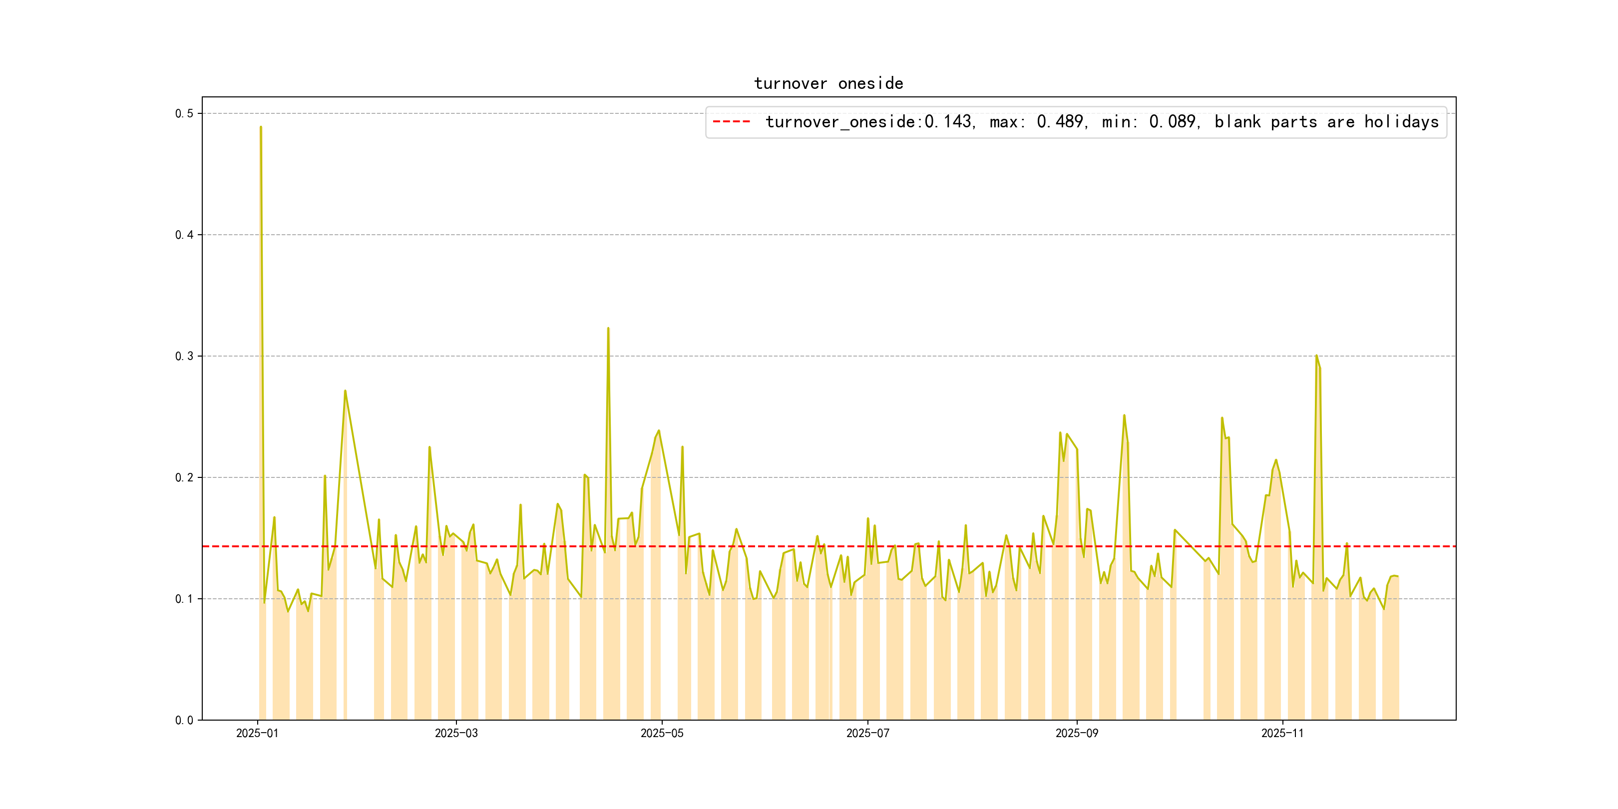Click the highest peak near 0.489 in January
1618x809 pixels.
pyautogui.click(x=261, y=127)
